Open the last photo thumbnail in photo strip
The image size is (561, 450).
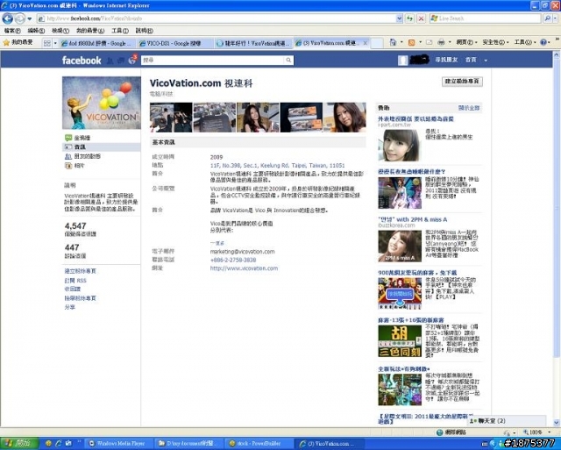pyautogui.click(x=344, y=118)
